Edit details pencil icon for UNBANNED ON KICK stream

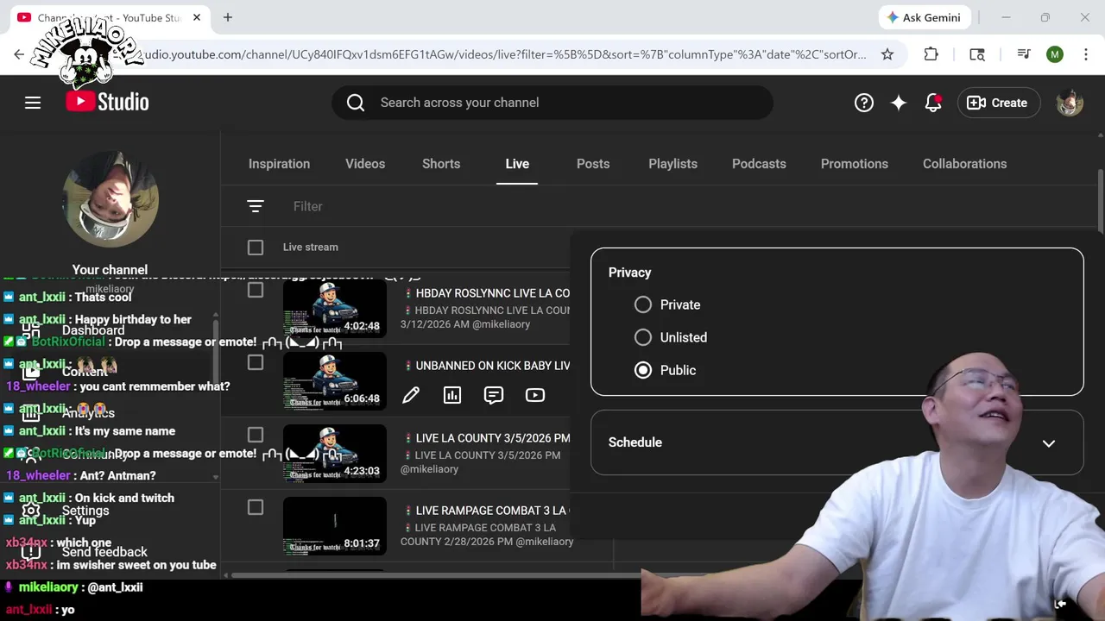point(411,395)
